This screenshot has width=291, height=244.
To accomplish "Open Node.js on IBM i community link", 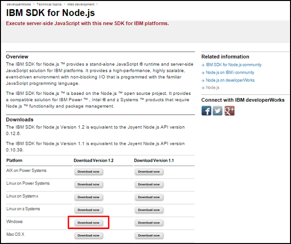I will coord(230,73).
